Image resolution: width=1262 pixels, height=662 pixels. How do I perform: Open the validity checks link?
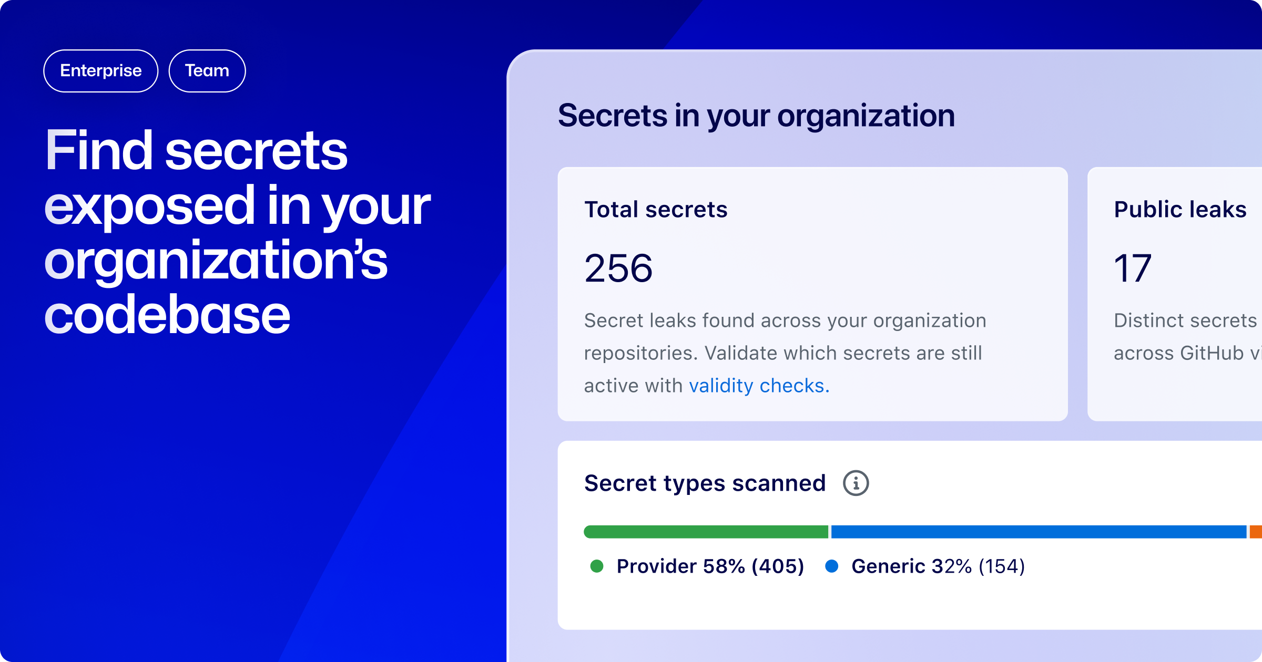(759, 386)
